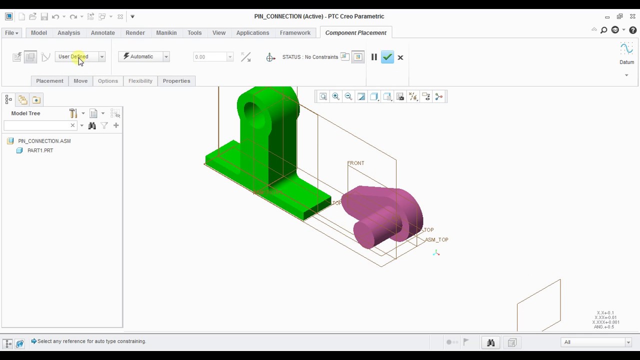This screenshot has height=360, width=640.
Task: Toggle the 3D dragger icon
Action: coord(270,57)
